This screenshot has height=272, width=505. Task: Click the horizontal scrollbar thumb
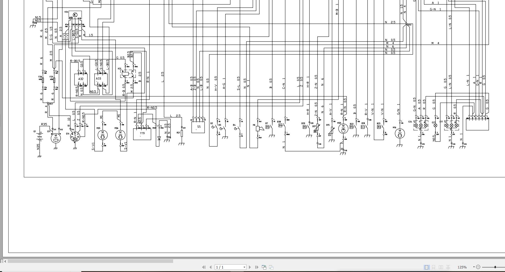[x=90, y=261]
